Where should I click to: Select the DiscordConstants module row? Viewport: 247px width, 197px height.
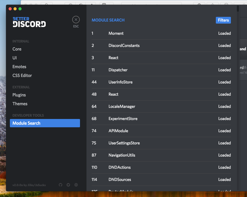161,46
